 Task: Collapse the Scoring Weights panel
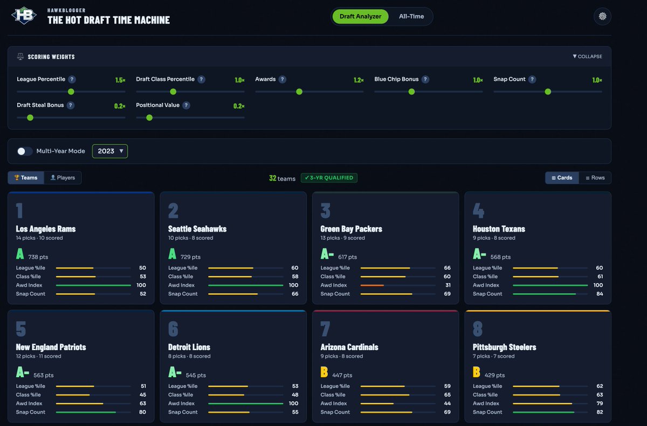click(587, 57)
